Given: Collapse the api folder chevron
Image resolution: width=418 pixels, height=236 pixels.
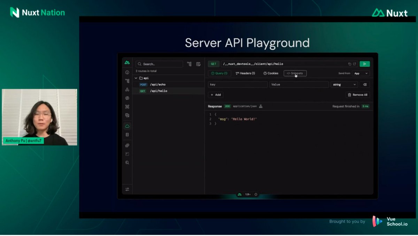Looking at the screenshot, I should 136,78.
